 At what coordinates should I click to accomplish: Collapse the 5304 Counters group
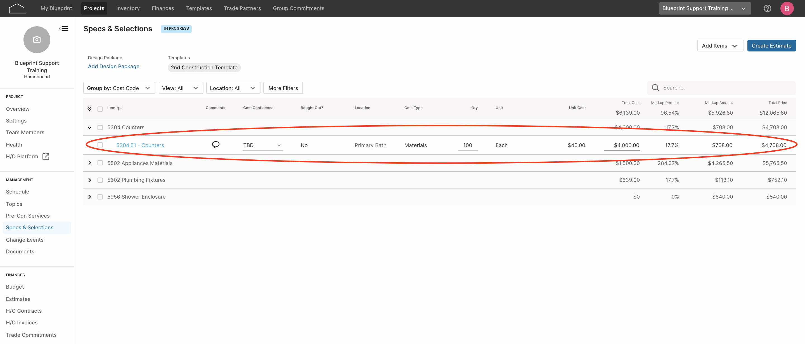pos(89,128)
